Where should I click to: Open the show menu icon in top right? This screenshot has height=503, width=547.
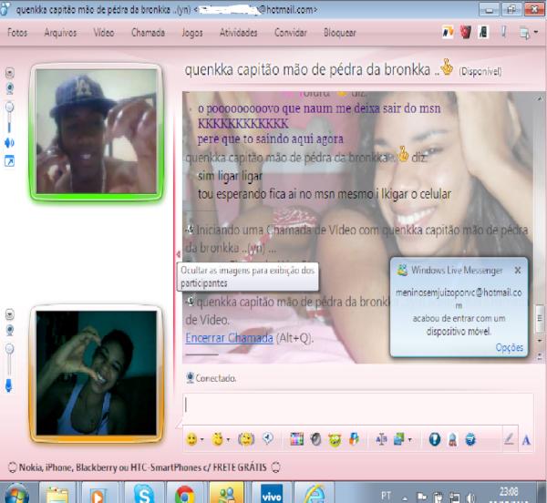tap(524, 33)
